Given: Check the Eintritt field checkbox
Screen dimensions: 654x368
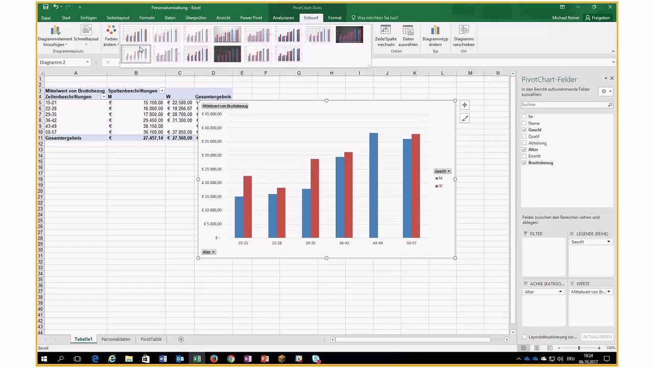Looking at the screenshot, I should coord(524,156).
